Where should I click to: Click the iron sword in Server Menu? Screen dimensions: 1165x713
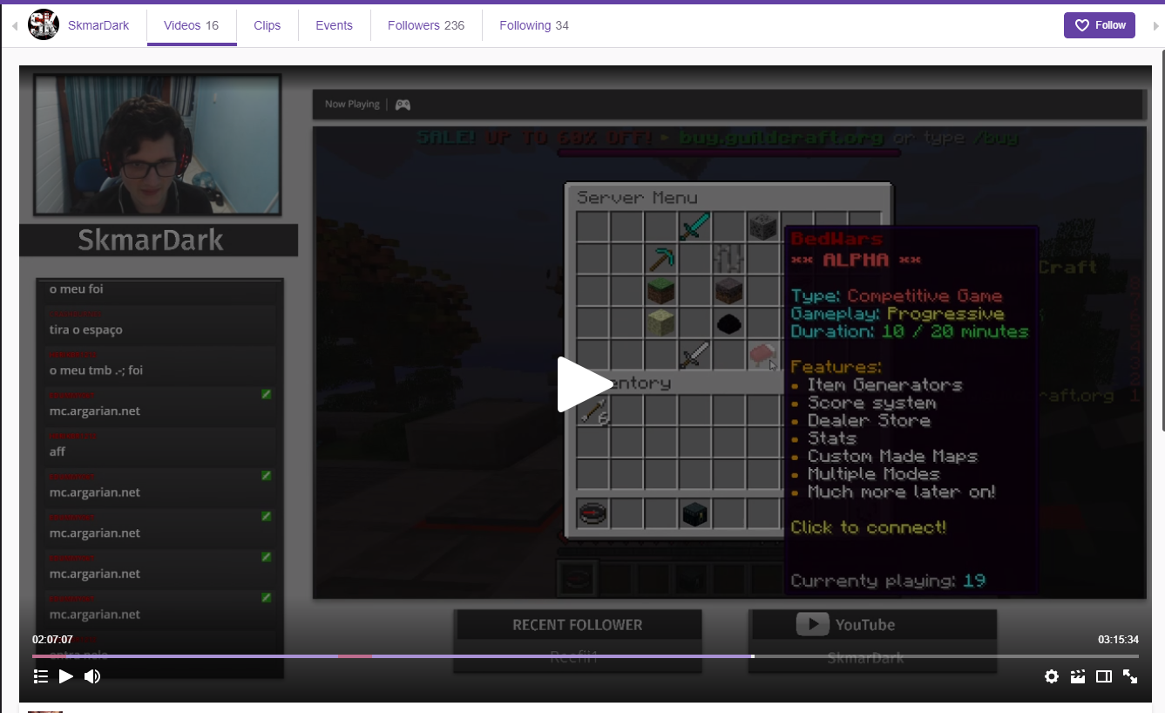click(695, 355)
